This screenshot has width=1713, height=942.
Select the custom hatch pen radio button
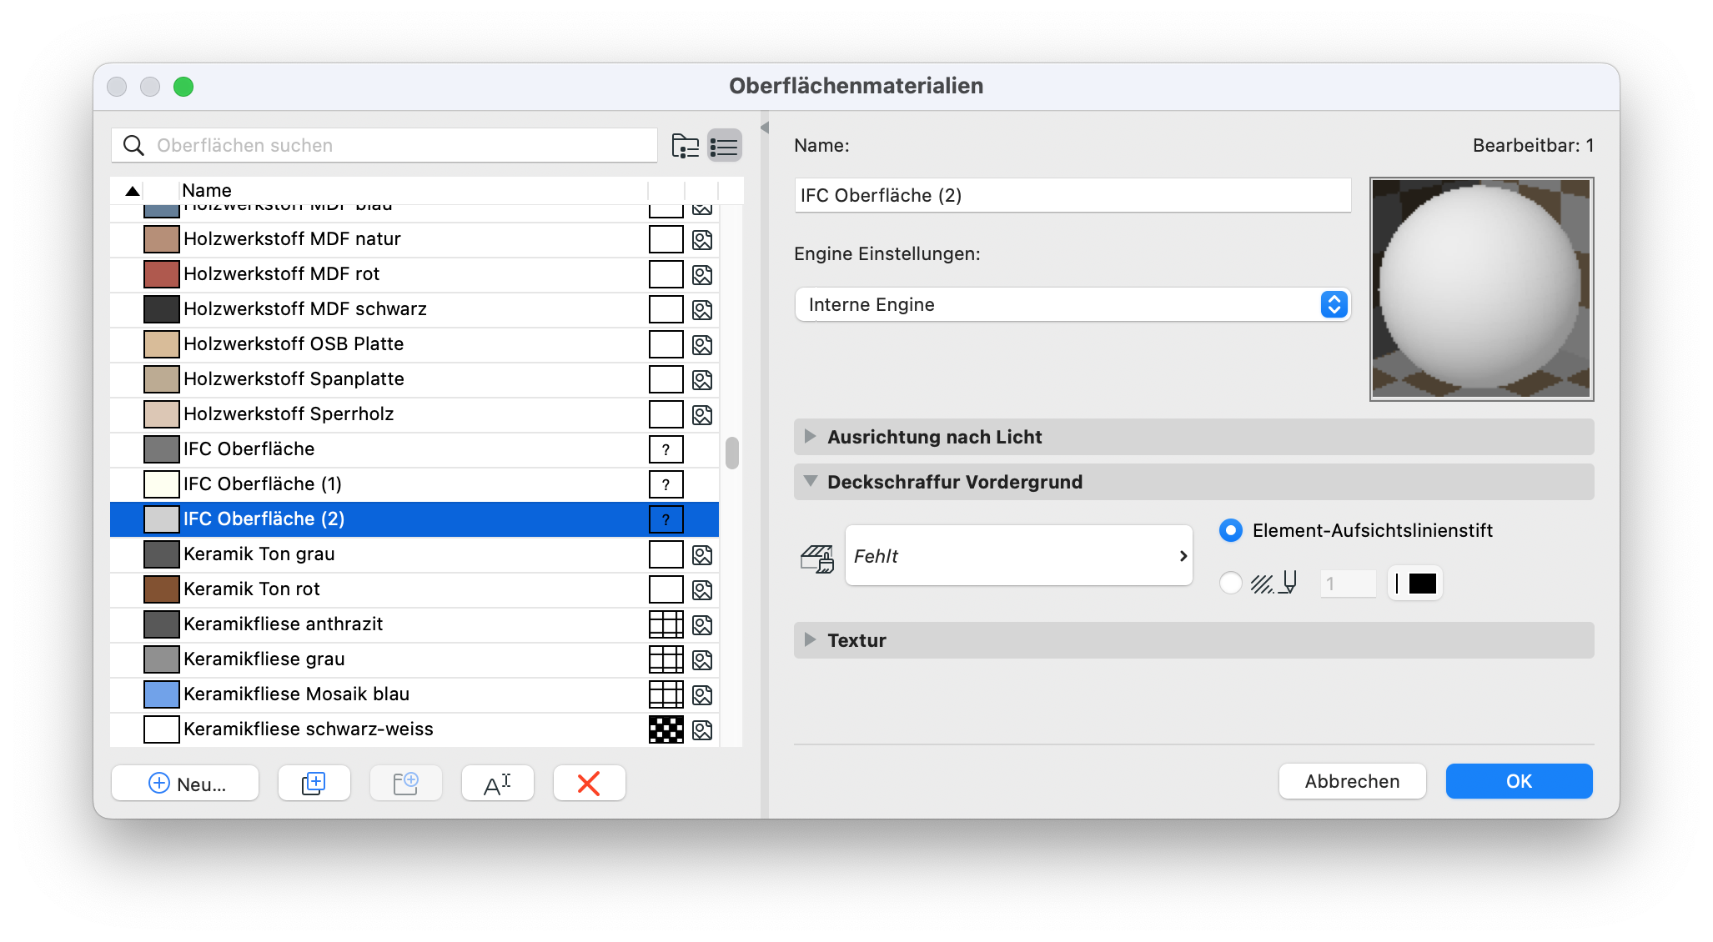(x=1231, y=583)
